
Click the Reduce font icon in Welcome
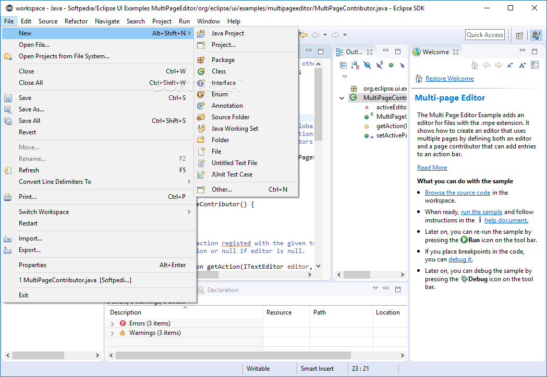pos(510,65)
